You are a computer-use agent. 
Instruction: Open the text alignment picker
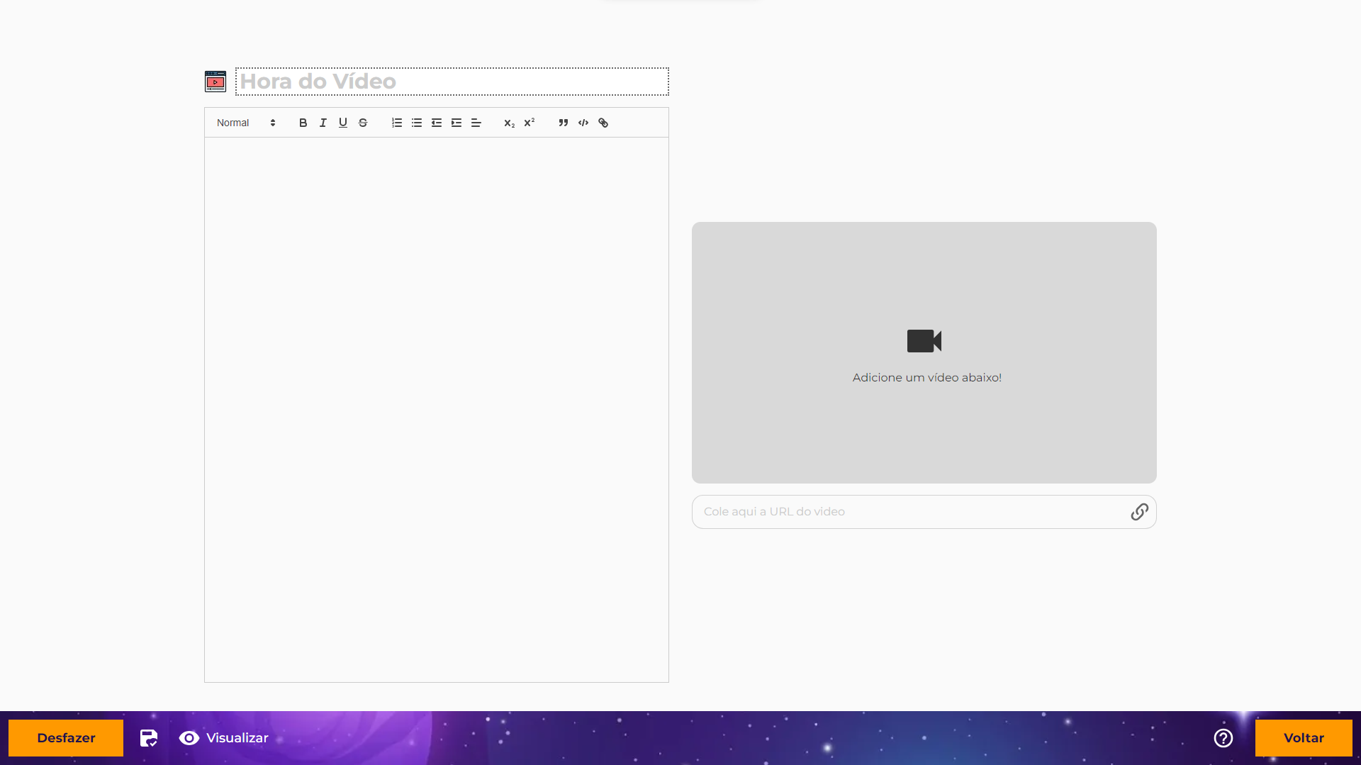pyautogui.click(x=476, y=123)
